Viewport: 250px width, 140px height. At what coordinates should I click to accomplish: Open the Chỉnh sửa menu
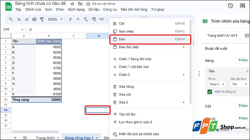point(33,10)
